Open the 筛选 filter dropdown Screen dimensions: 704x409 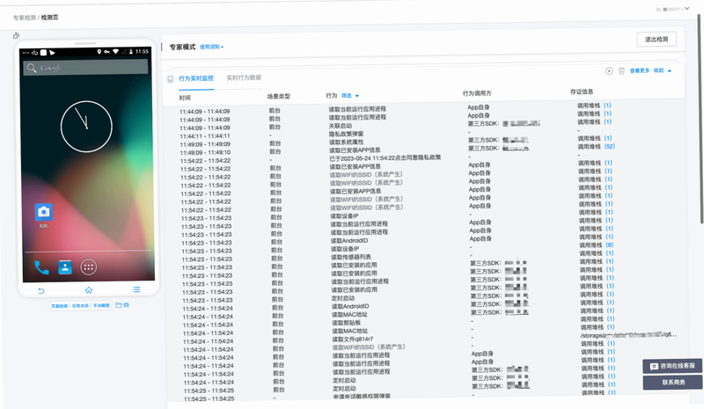350,96
